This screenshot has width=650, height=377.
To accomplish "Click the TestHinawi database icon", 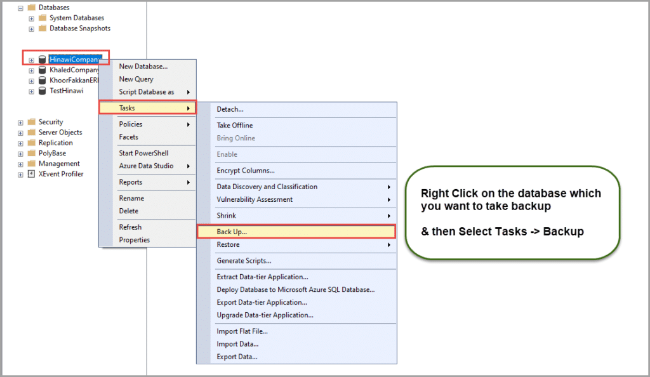I will coord(42,91).
